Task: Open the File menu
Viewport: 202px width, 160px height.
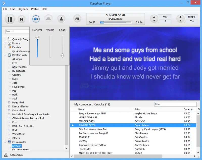Action: (5, 9)
